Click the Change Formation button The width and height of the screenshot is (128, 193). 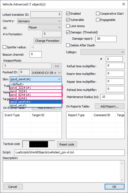click(x=47, y=41)
